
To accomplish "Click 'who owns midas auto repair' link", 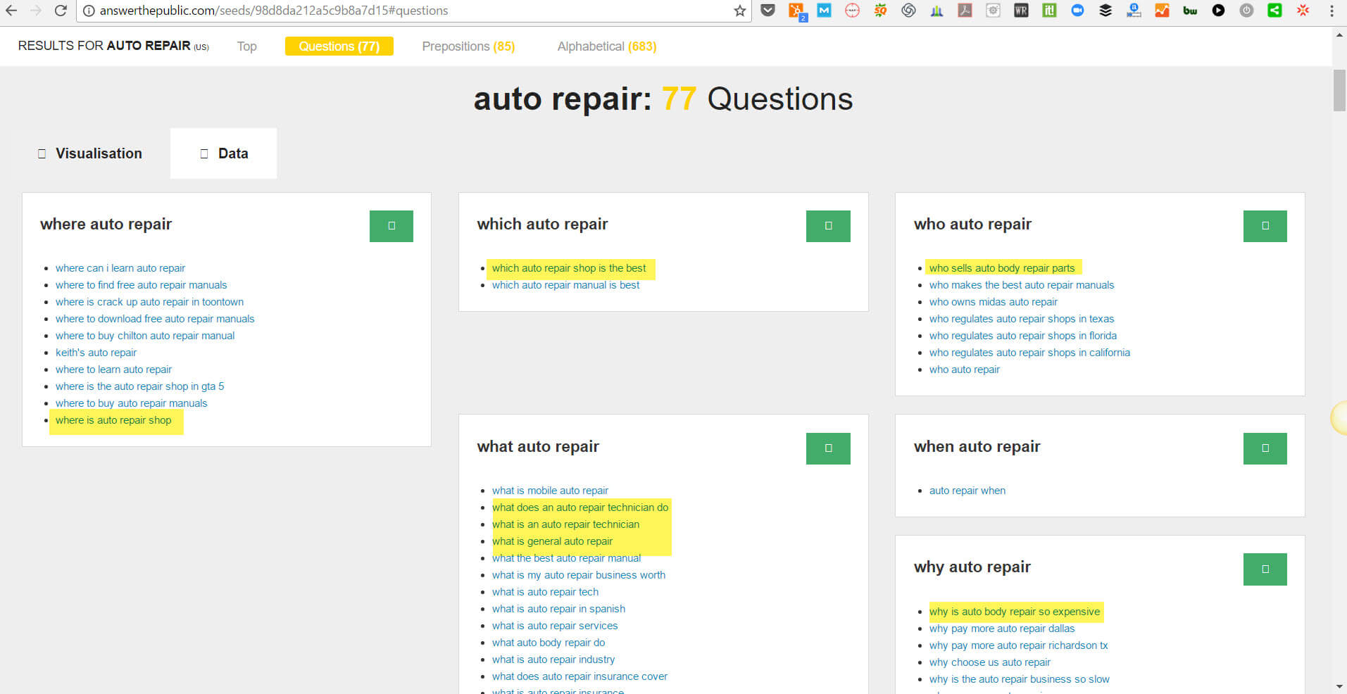I will (993, 302).
